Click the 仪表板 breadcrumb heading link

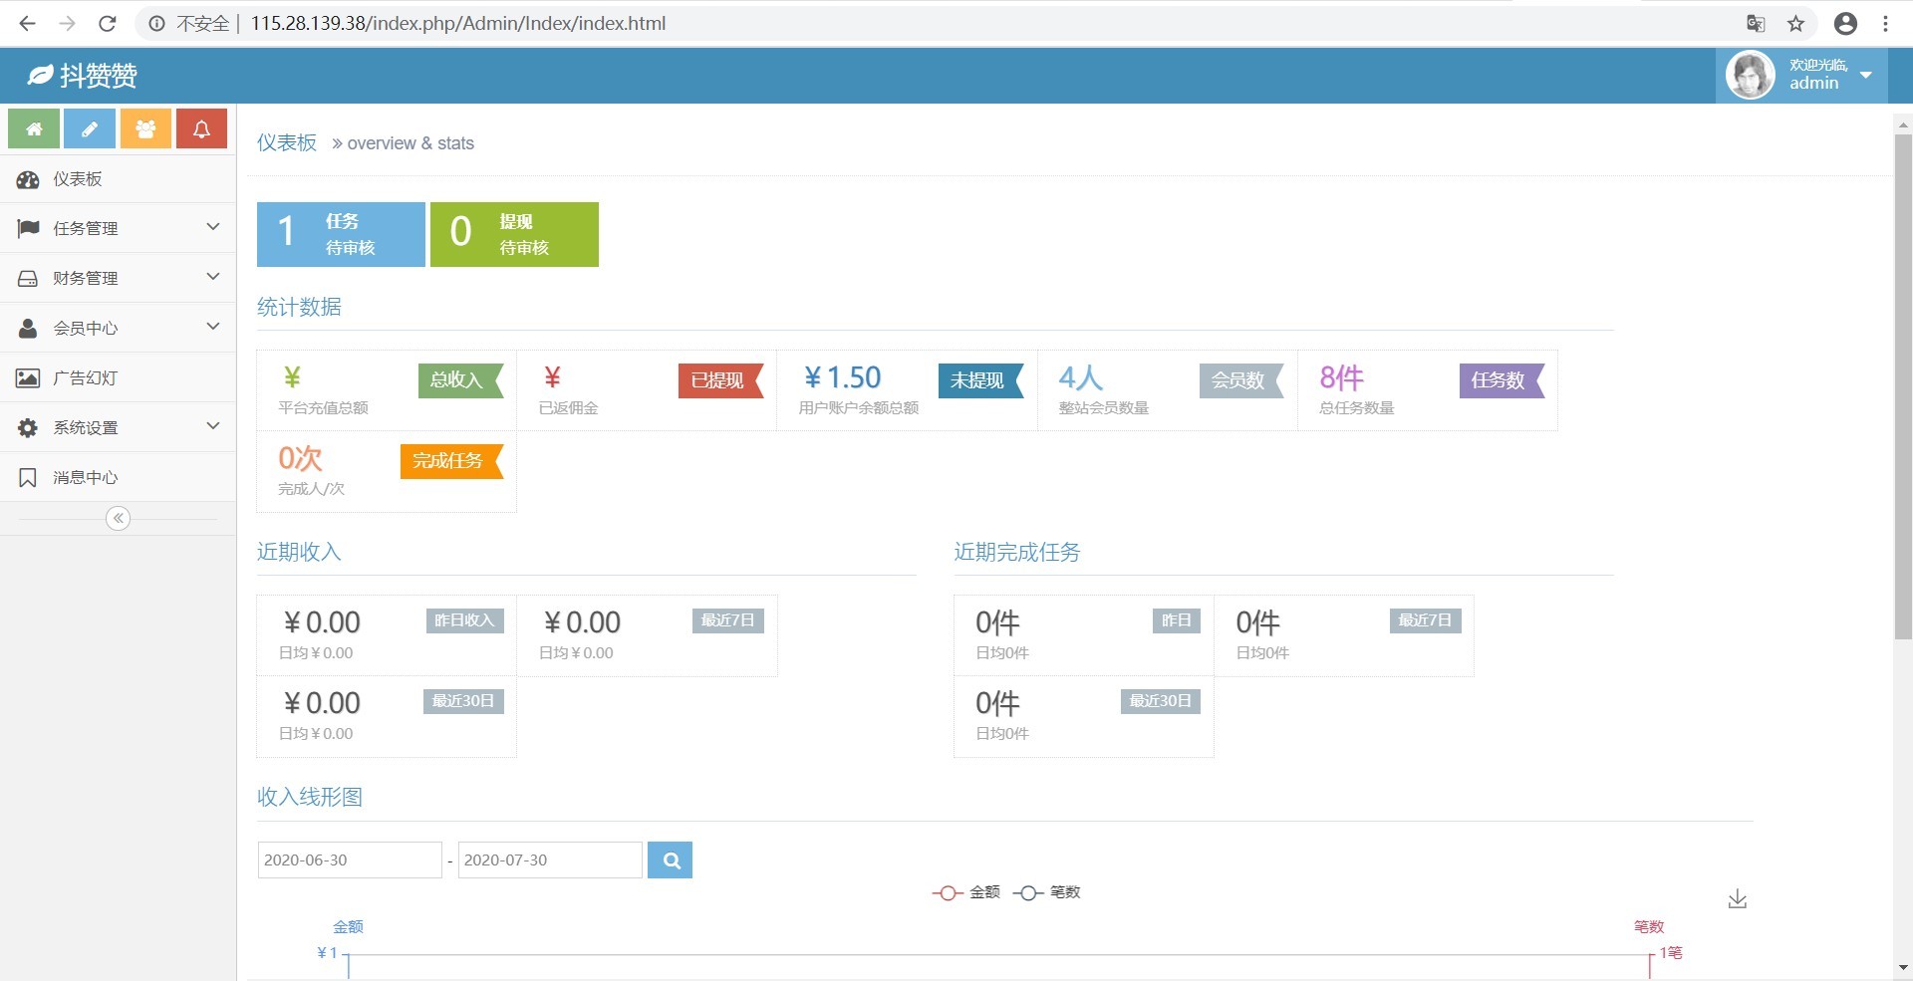click(287, 142)
